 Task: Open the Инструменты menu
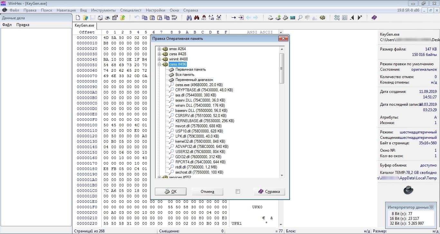click(x=103, y=10)
